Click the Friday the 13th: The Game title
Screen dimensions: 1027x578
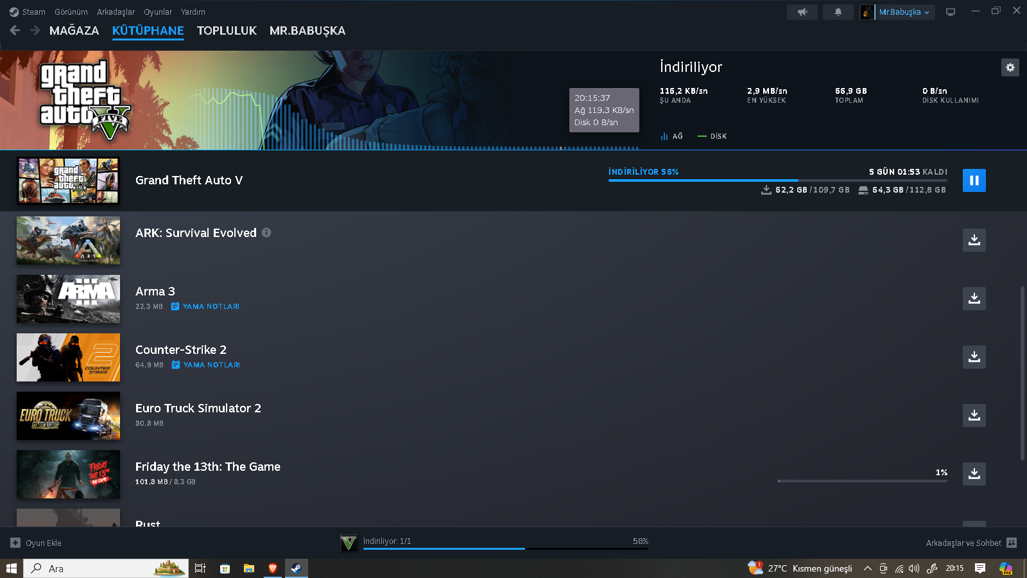(208, 467)
